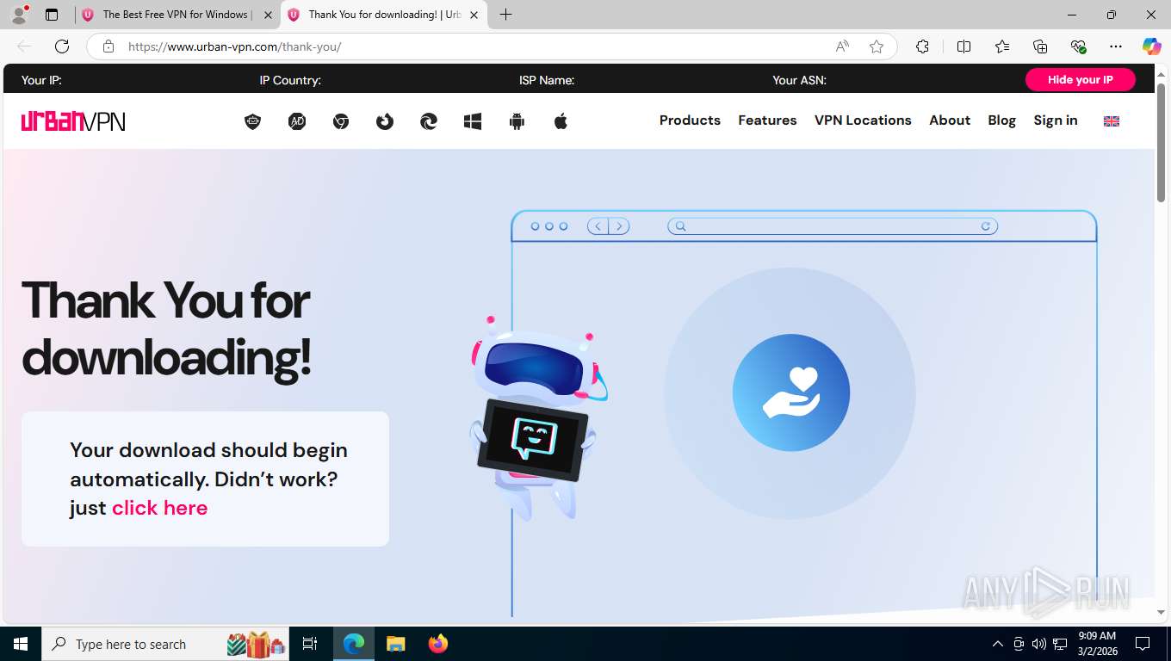This screenshot has height=661, width=1171.
Task: Click the page vertical scrollbar
Action: point(1161,143)
